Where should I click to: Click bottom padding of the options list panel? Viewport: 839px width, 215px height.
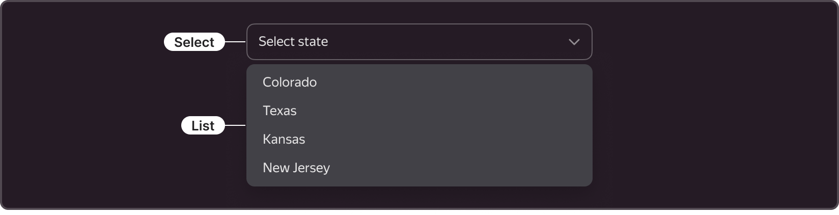coord(419,183)
